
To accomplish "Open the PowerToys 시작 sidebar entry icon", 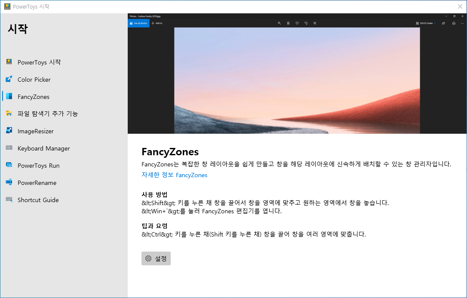I will click(9, 61).
